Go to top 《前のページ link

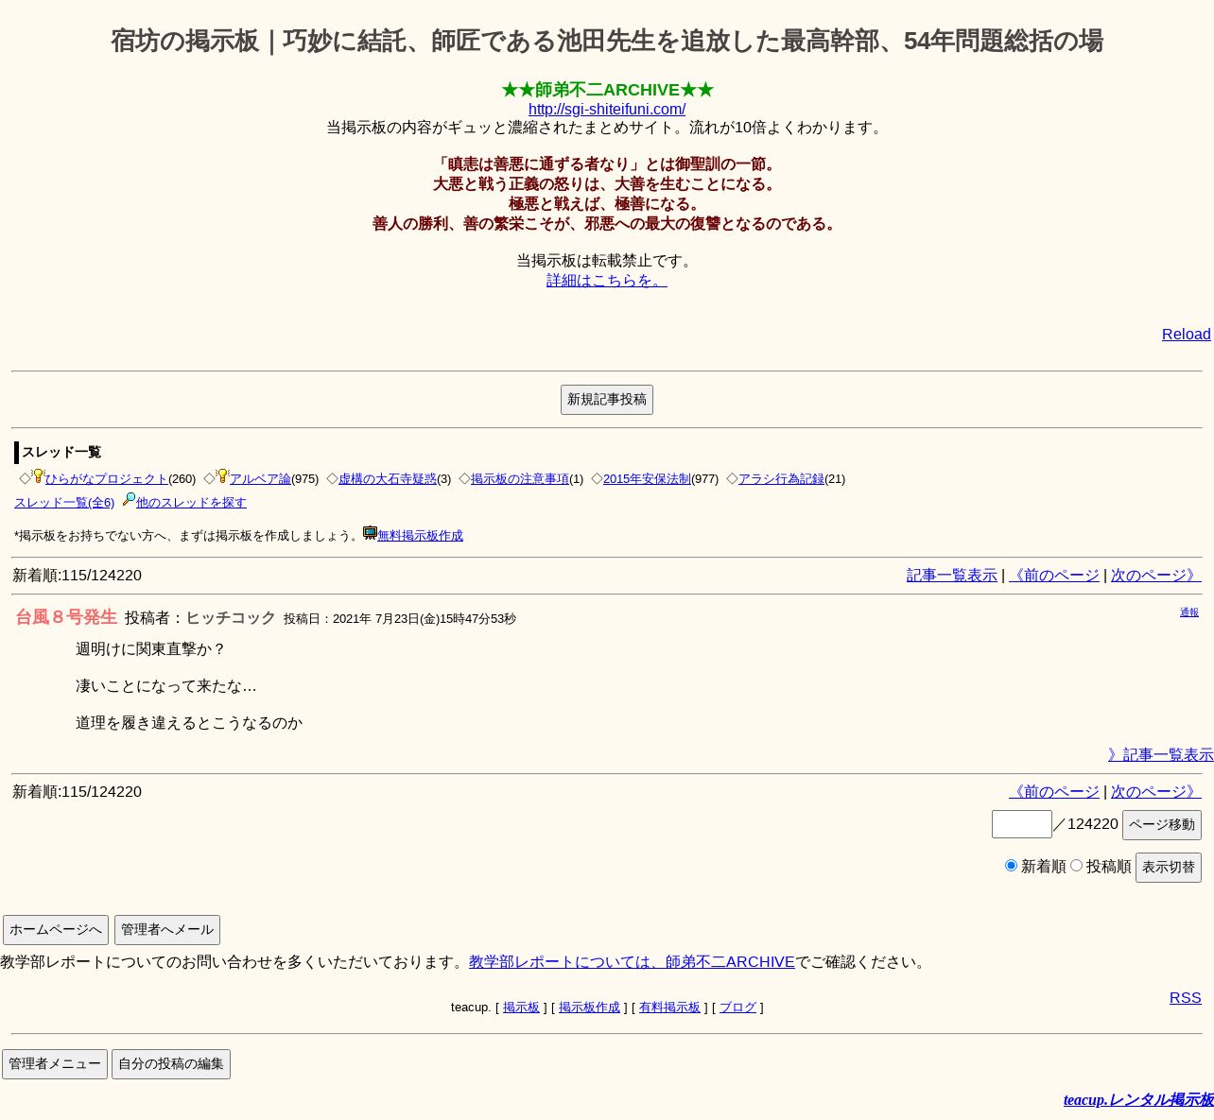[1054, 576]
